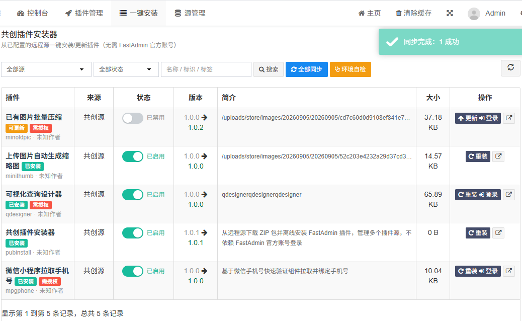The height and width of the screenshot is (321, 522).
Task: Open external link icon for pubinstall row
Action: (498, 233)
